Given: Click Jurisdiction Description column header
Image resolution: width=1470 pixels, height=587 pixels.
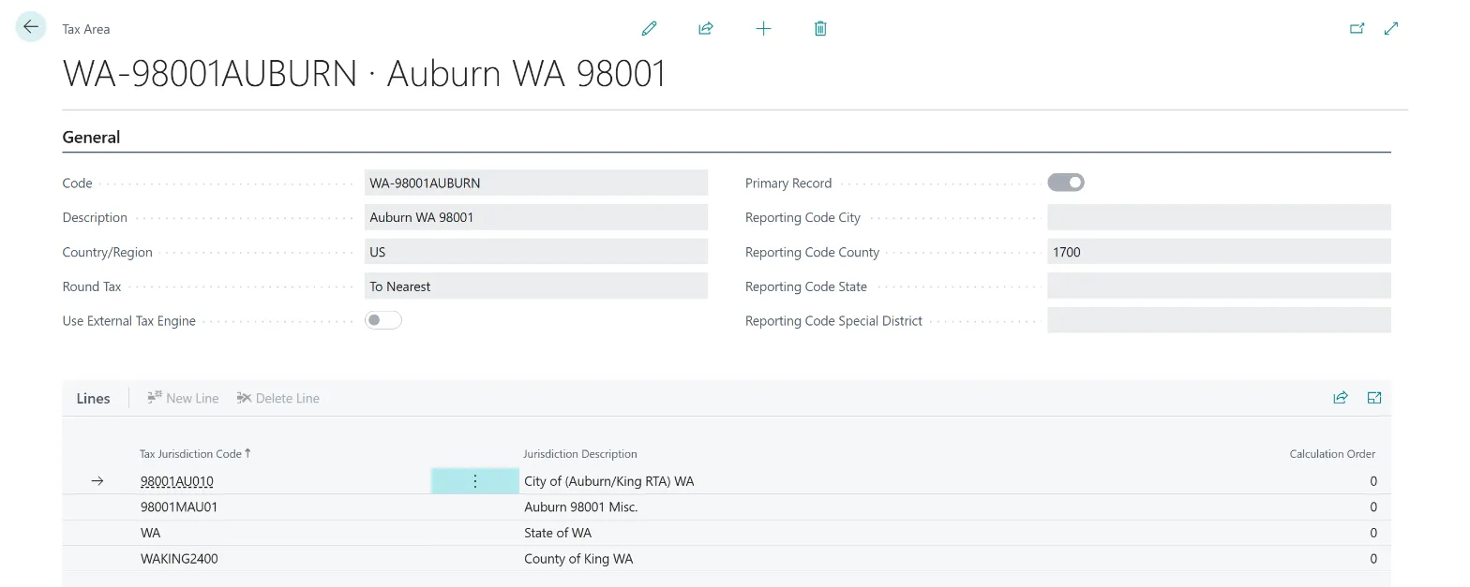Looking at the screenshot, I should [580, 454].
